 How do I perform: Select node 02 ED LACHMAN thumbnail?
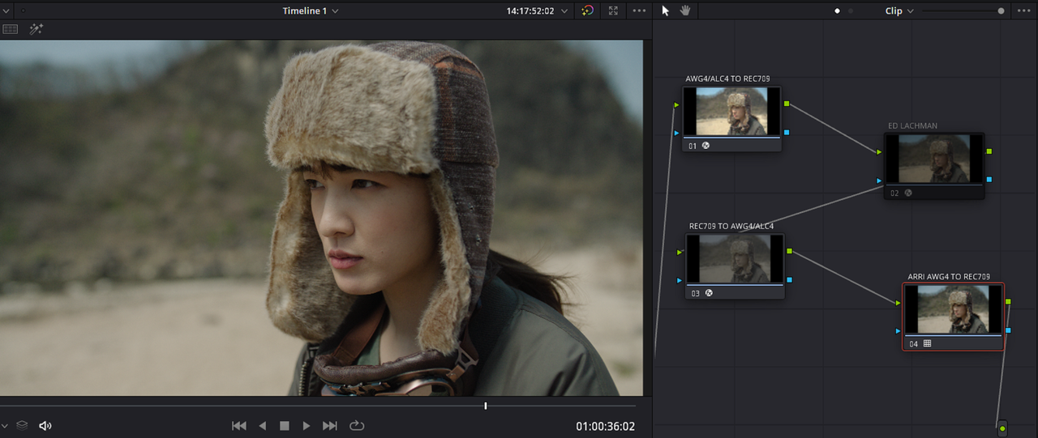tap(933, 159)
